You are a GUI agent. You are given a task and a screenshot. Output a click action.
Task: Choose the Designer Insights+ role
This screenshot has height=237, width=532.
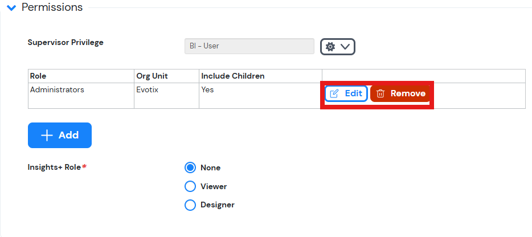pyautogui.click(x=190, y=205)
